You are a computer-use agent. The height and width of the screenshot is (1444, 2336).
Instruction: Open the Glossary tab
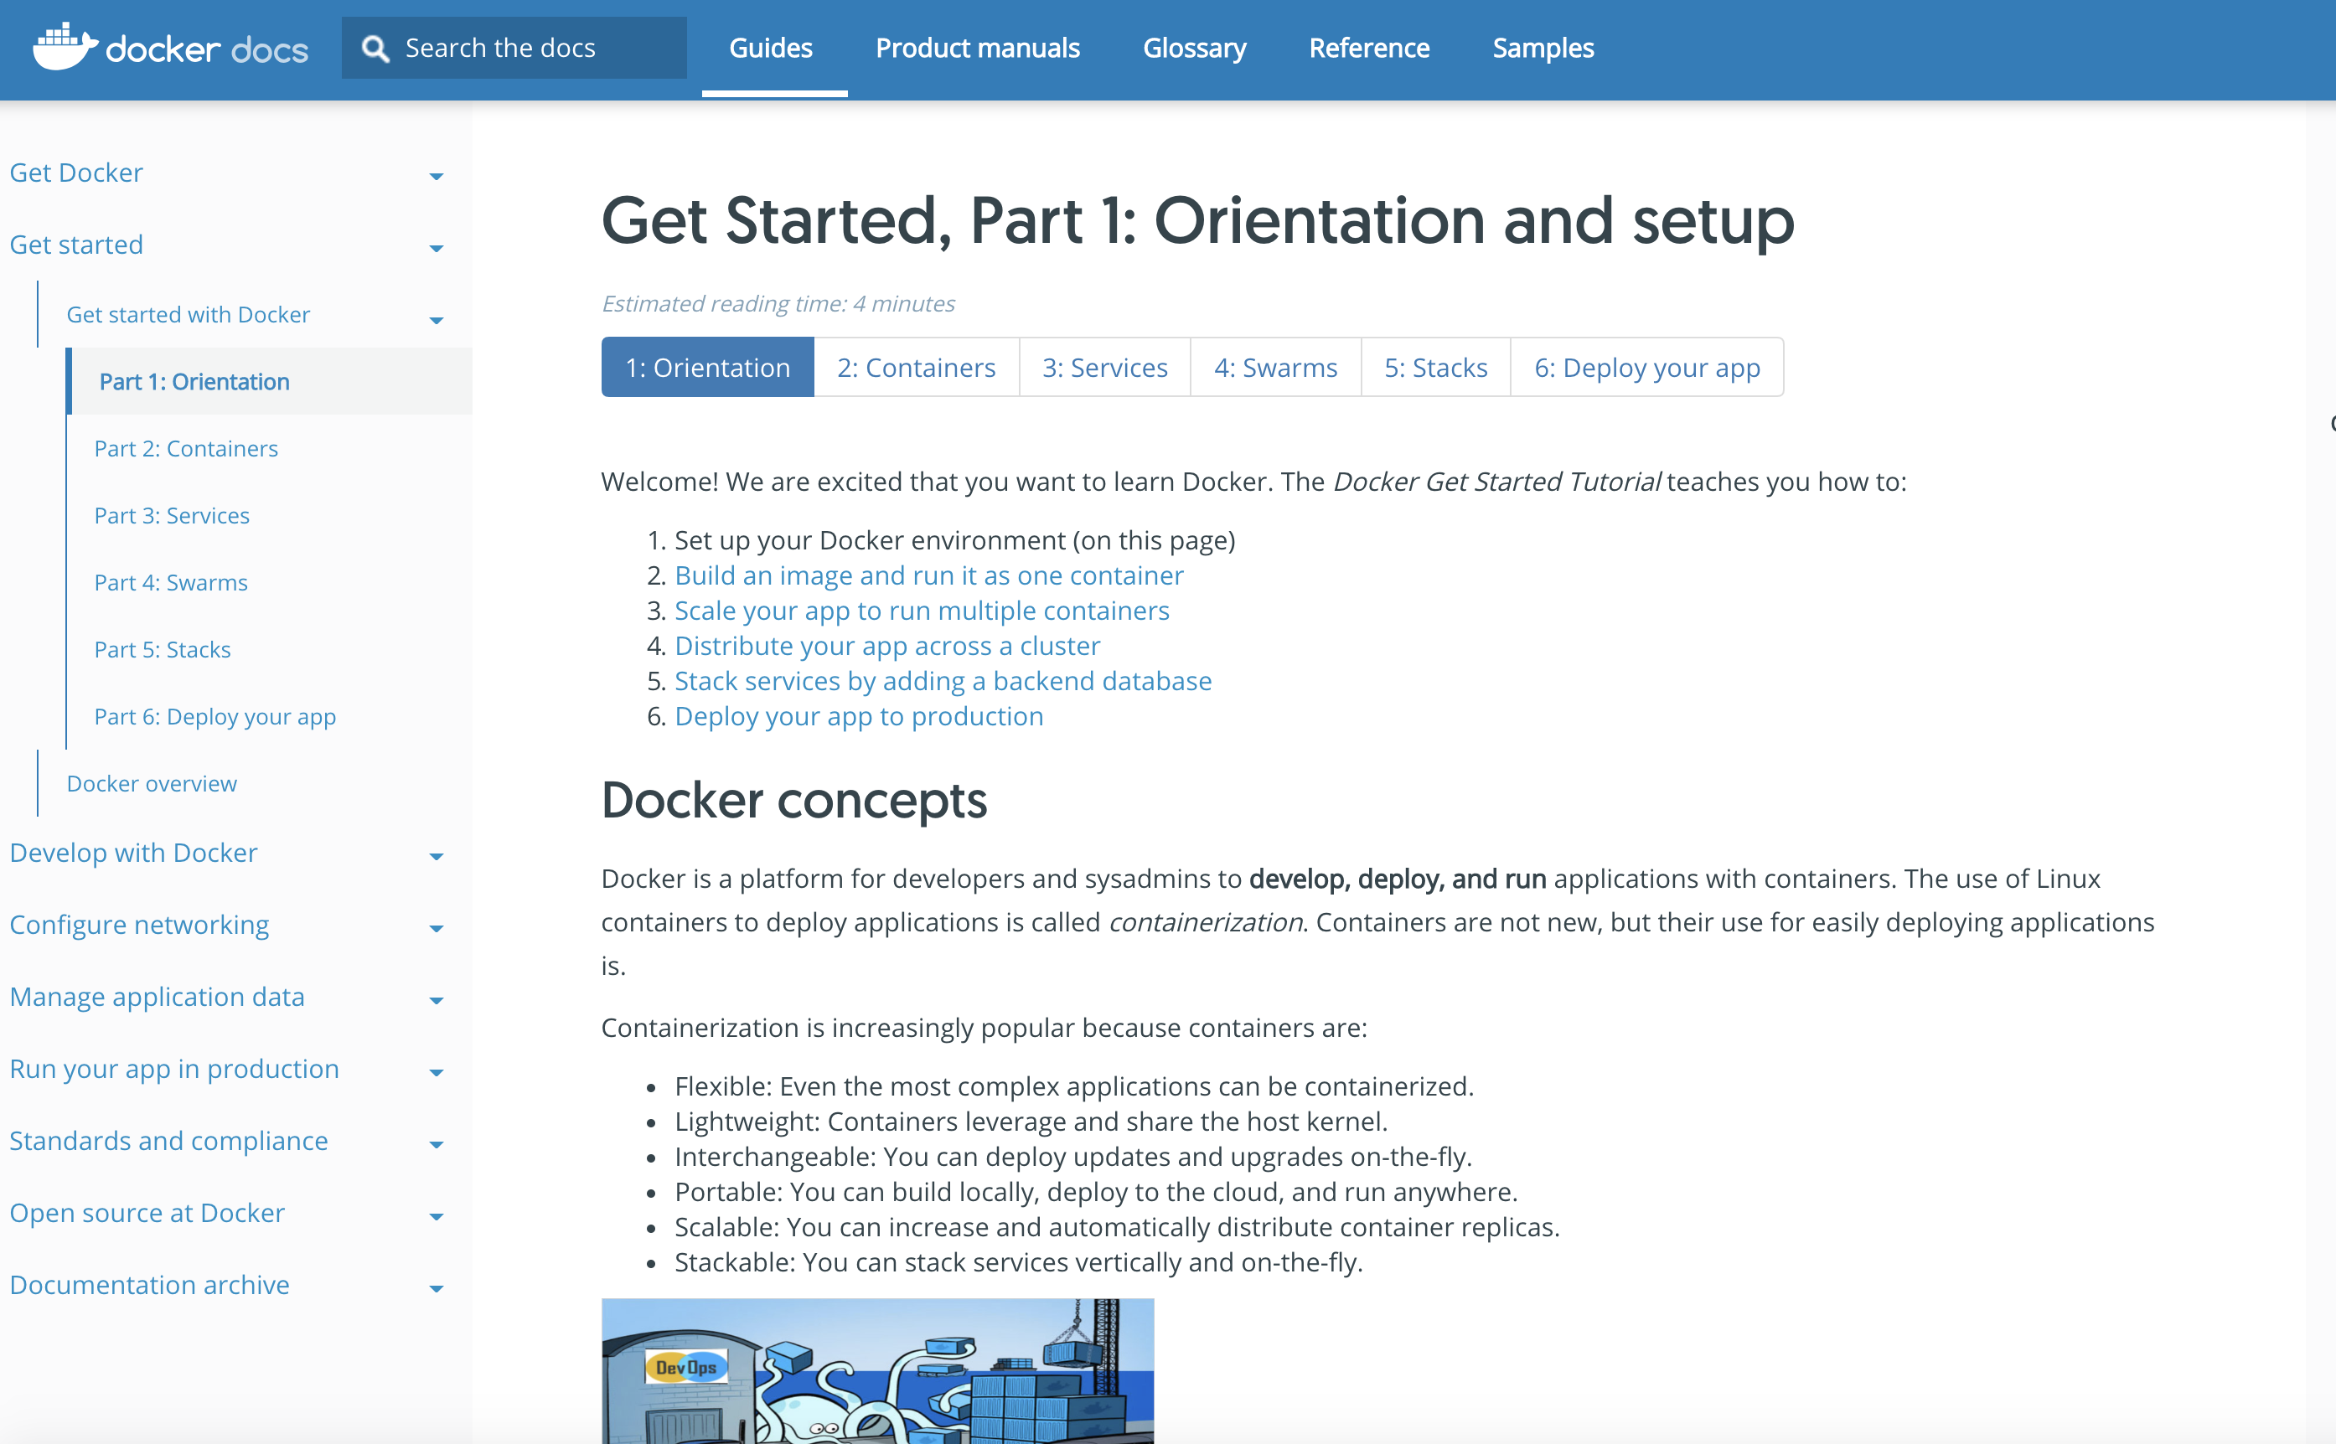click(x=1194, y=48)
